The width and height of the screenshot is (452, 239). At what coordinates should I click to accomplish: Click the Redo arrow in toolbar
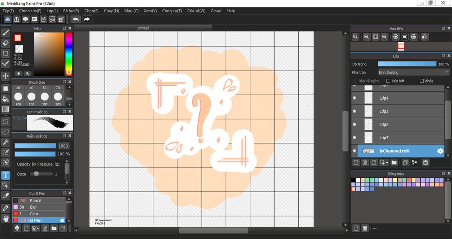click(87, 19)
